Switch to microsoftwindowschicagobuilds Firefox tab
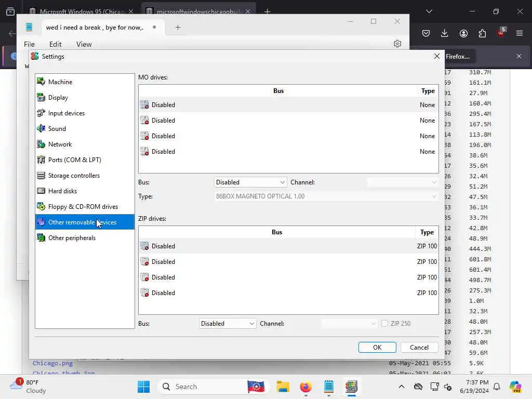The width and height of the screenshot is (532, 399). point(198,11)
